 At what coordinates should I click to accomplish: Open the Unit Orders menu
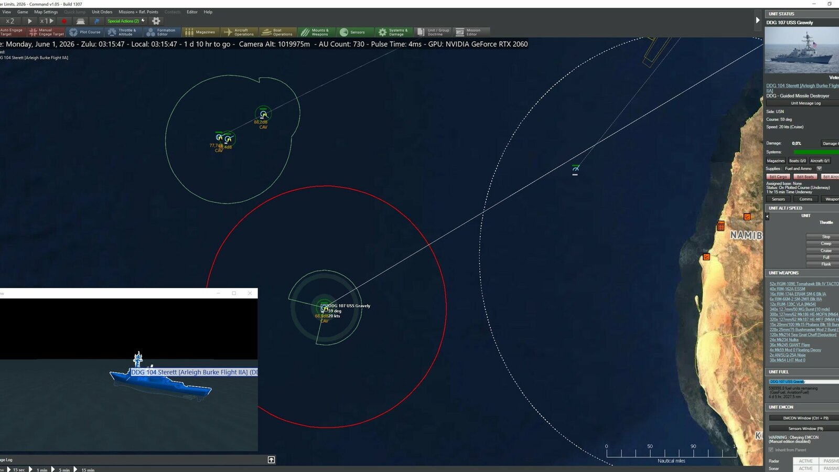tap(102, 12)
